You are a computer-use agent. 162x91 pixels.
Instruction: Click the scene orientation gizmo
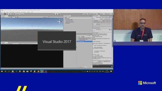pyautogui.click(x=60, y=21)
